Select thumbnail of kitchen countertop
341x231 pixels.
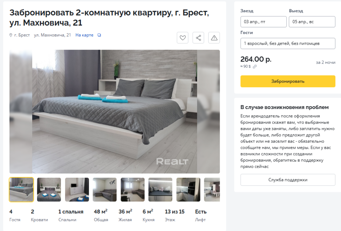pos(160,190)
